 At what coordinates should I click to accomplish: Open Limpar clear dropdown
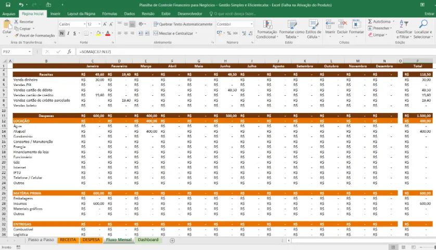pos(378,35)
